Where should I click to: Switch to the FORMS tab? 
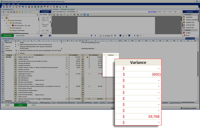(8, 105)
